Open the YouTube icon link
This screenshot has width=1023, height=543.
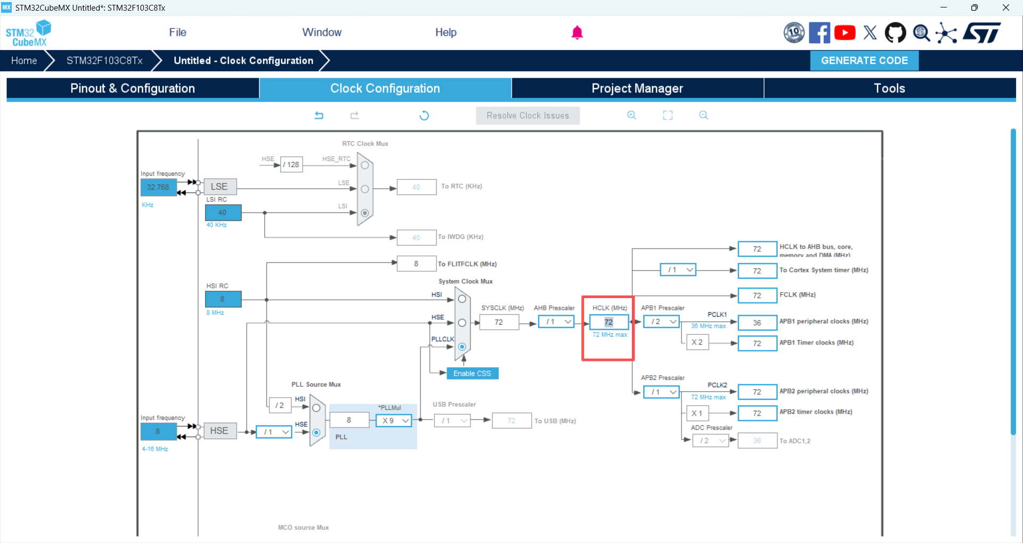point(845,32)
